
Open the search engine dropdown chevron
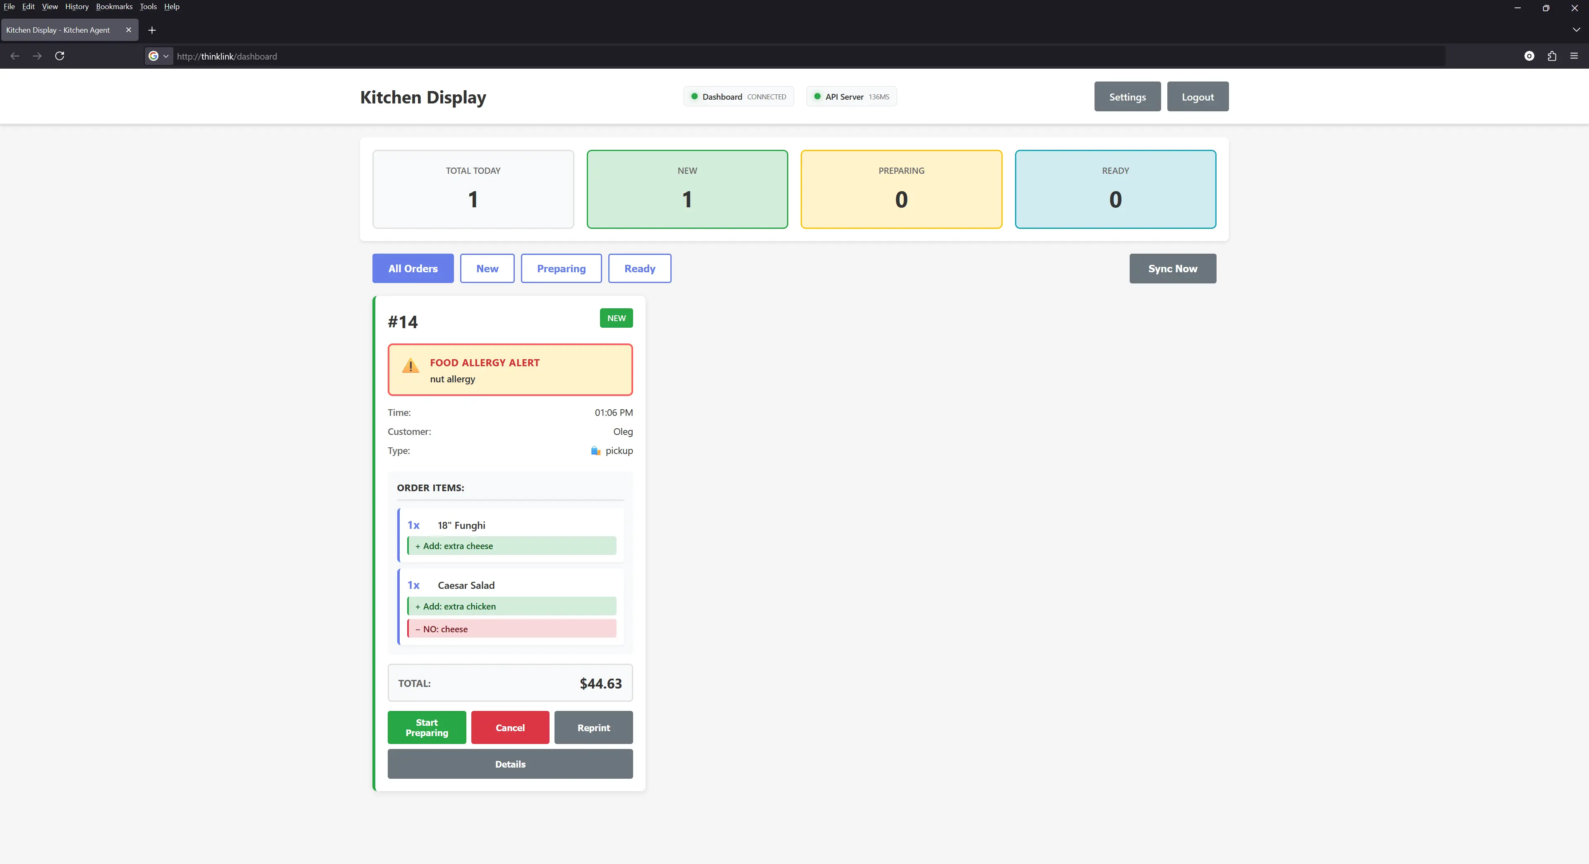[x=166, y=56]
